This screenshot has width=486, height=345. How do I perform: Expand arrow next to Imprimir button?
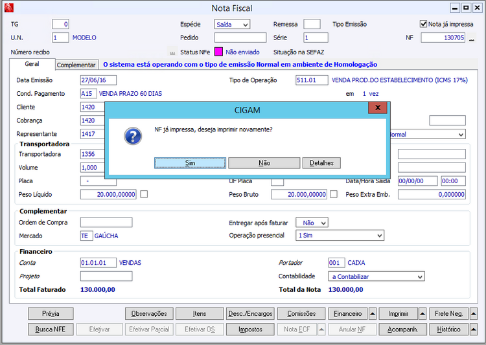point(422,314)
